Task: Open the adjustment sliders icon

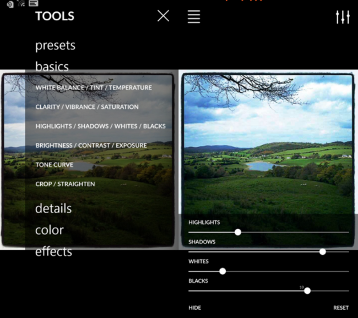Action: tap(343, 17)
